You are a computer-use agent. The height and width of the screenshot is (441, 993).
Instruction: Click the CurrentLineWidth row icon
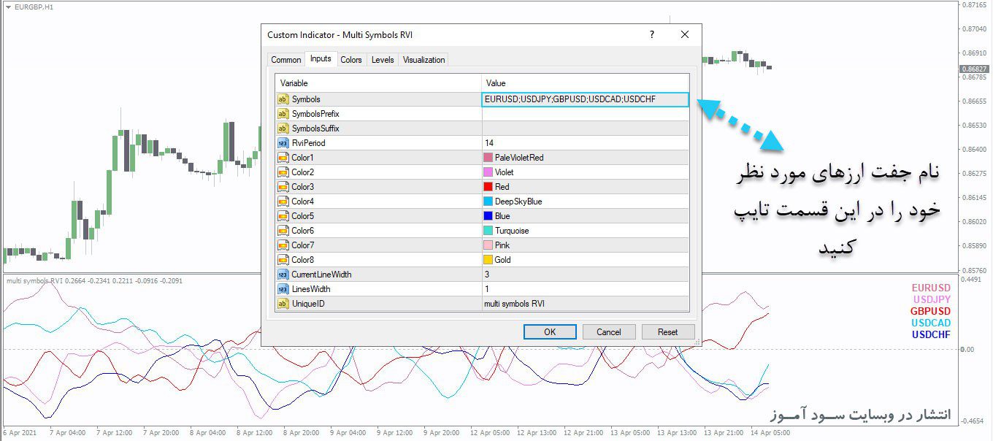click(x=283, y=275)
